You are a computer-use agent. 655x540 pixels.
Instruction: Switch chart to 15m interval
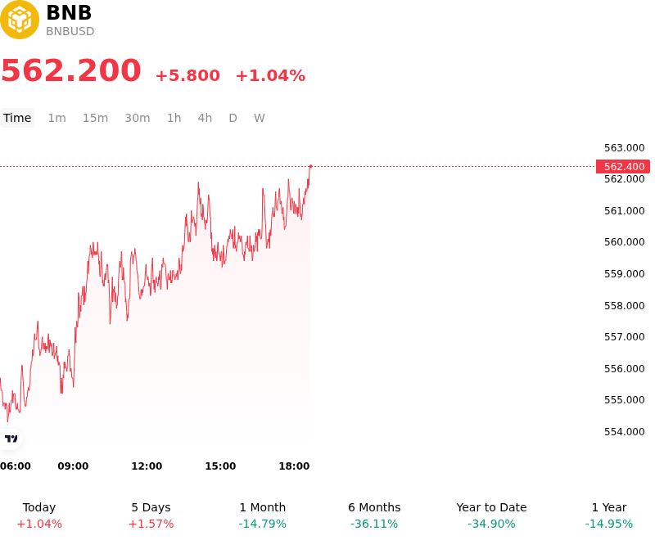point(95,118)
